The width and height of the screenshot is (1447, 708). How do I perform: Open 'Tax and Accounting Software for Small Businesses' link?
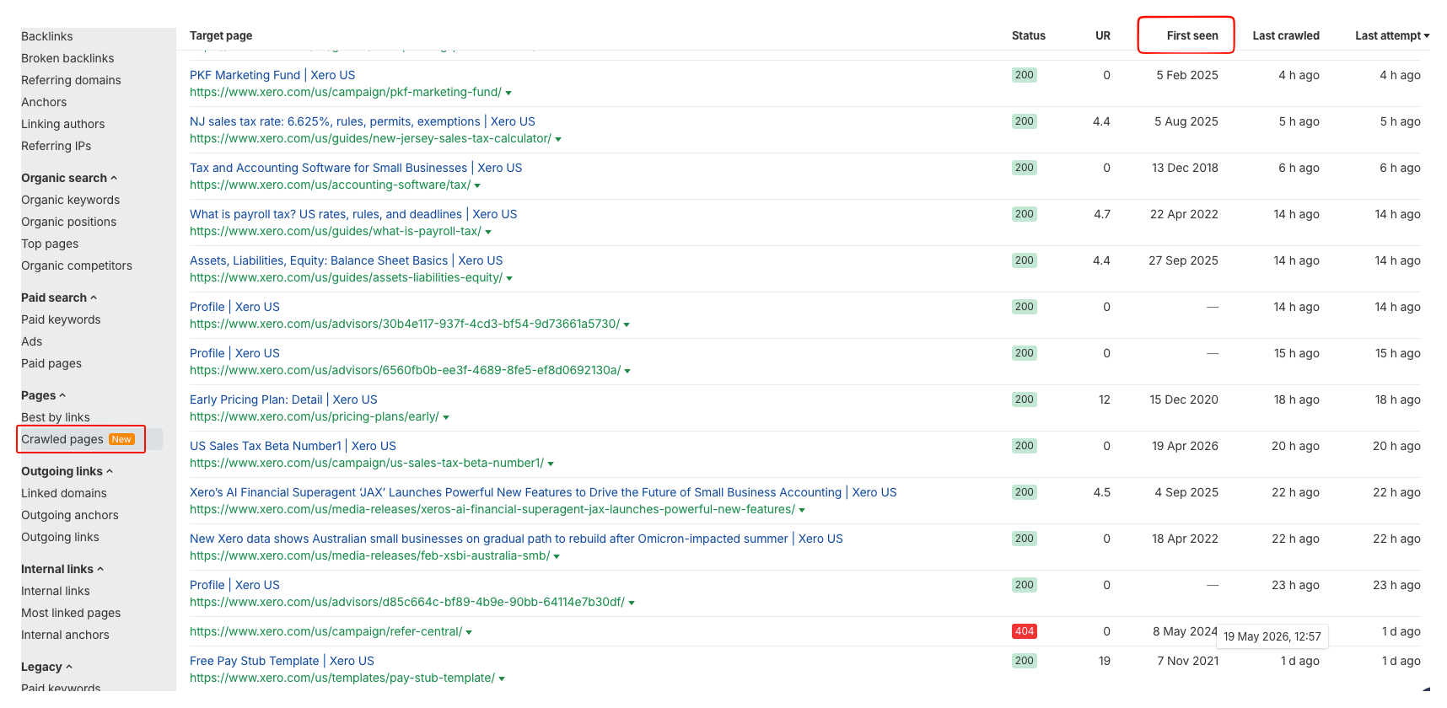356,168
